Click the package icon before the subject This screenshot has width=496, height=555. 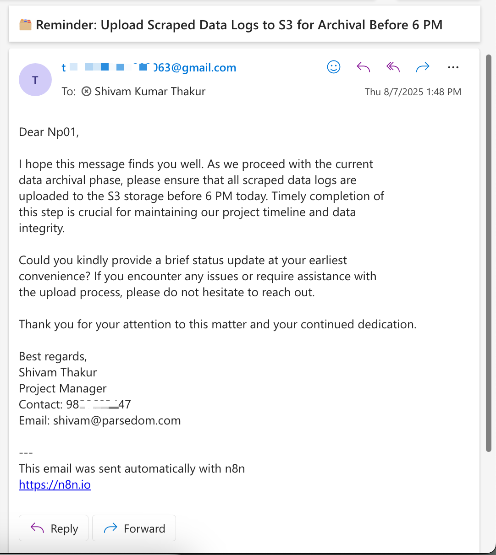coord(25,24)
